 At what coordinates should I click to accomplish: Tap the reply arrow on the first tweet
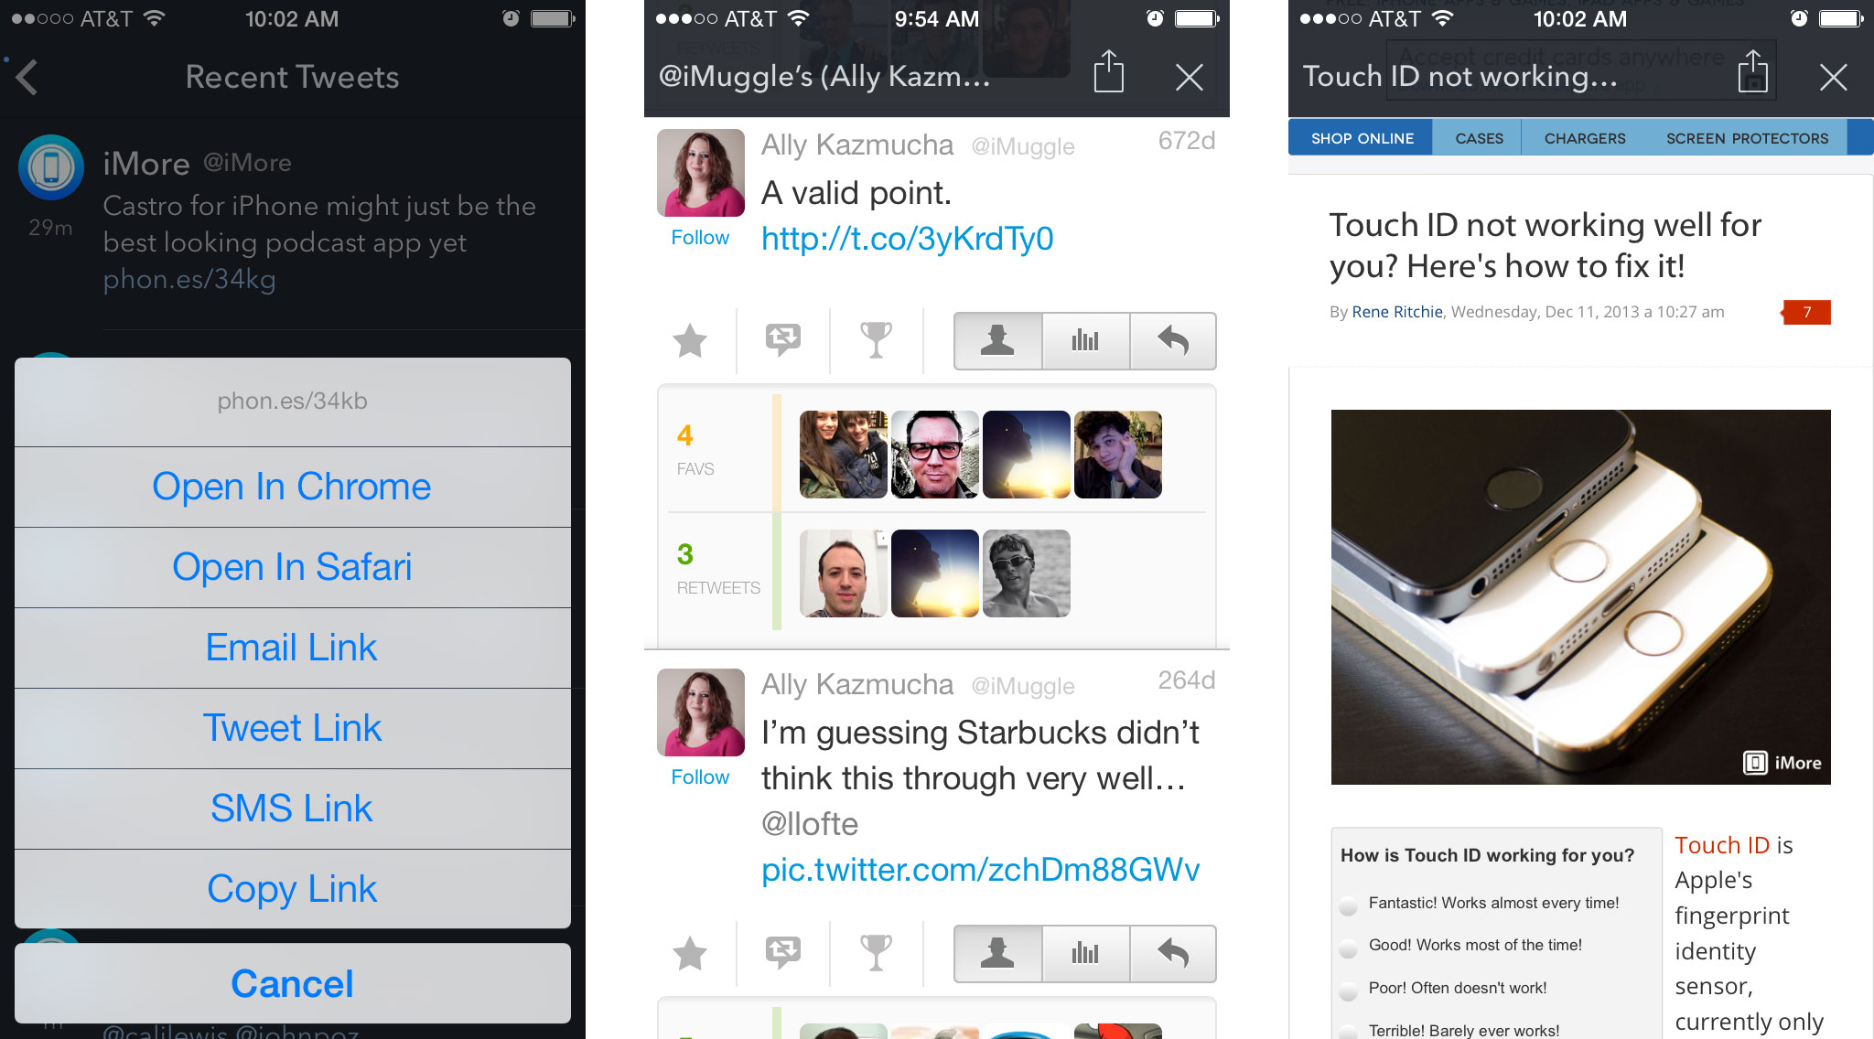tap(1173, 341)
